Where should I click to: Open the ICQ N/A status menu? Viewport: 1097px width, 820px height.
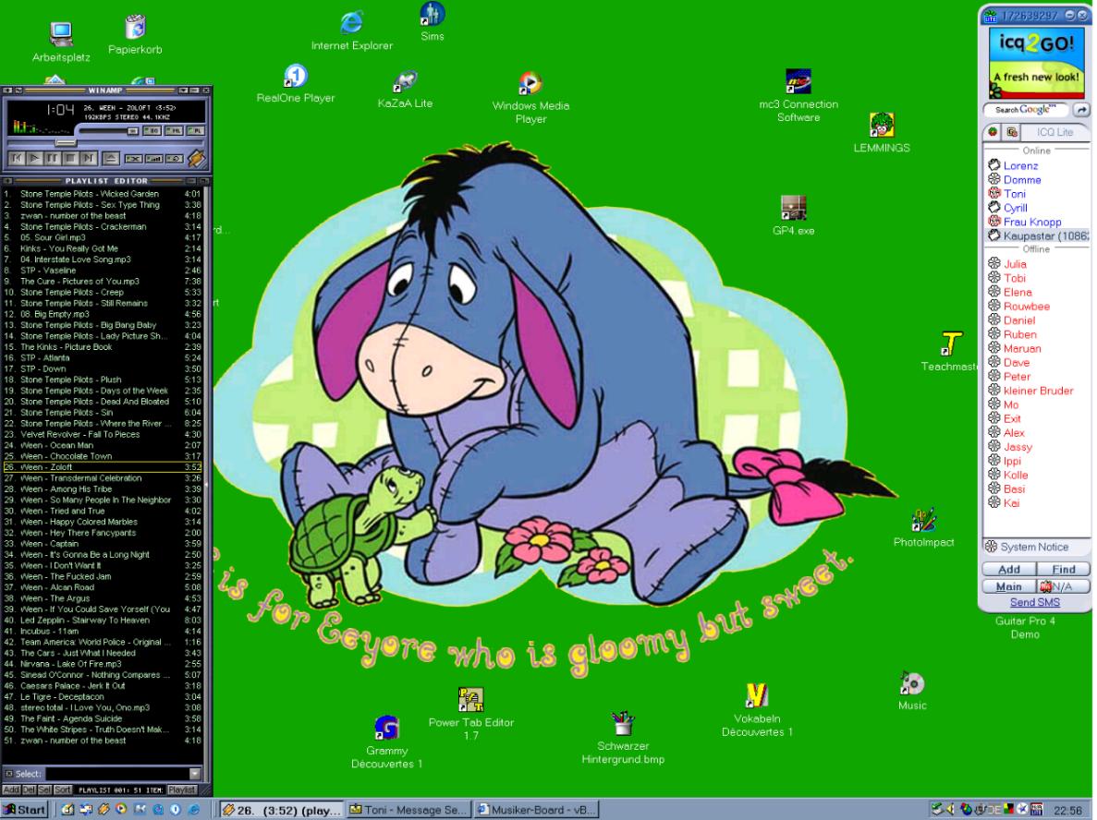coord(1063,586)
